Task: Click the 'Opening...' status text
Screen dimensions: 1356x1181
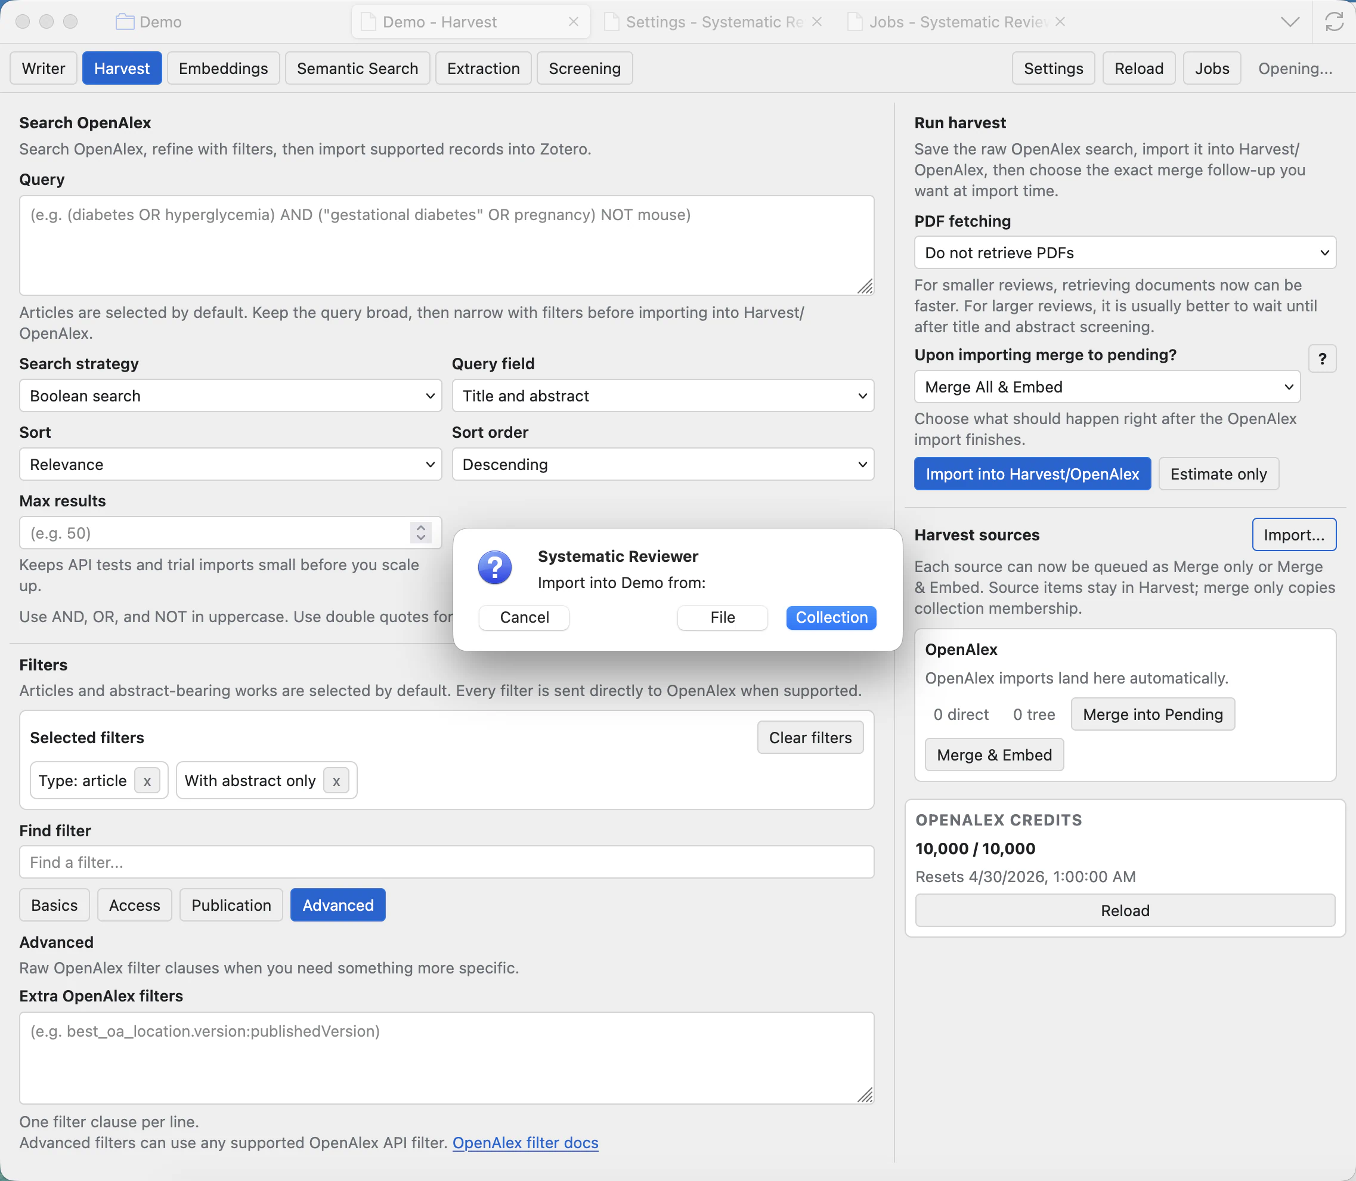Action: coord(1295,69)
